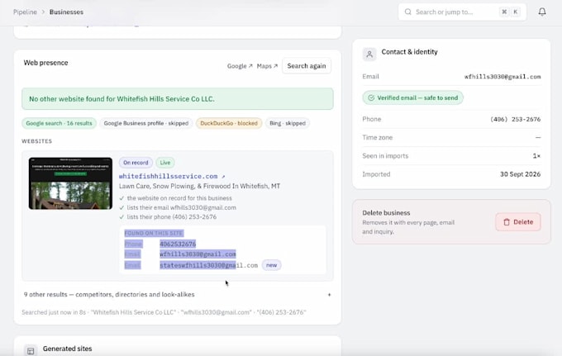Screen dimensions: 562x356
Task: Click the Time zone row label
Action: coord(378,138)
